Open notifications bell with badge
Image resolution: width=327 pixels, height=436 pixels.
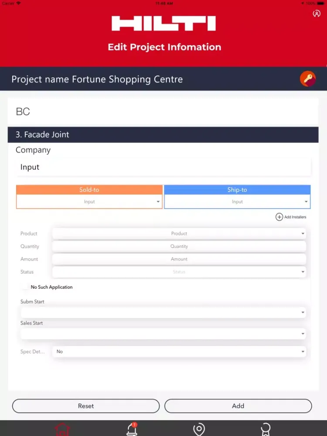[x=132, y=429]
